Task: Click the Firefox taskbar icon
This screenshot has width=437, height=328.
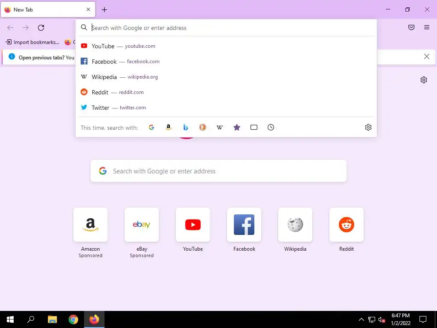Action: click(94, 319)
